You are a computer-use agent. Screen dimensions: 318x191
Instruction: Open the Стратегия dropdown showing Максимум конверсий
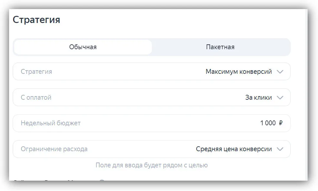coord(152,72)
